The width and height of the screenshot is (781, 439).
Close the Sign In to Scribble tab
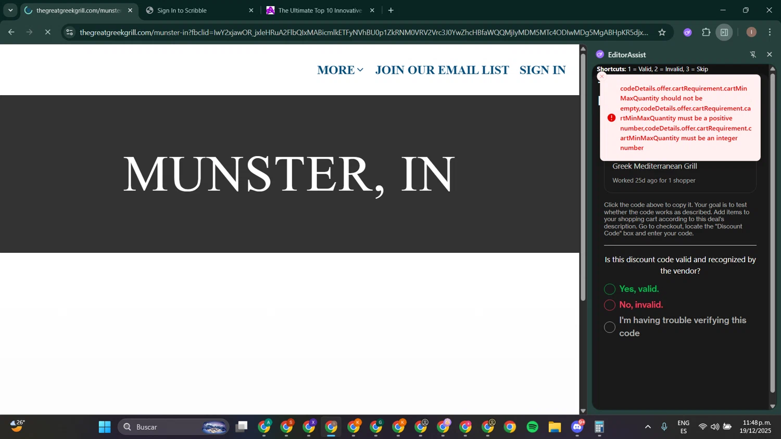251,10
